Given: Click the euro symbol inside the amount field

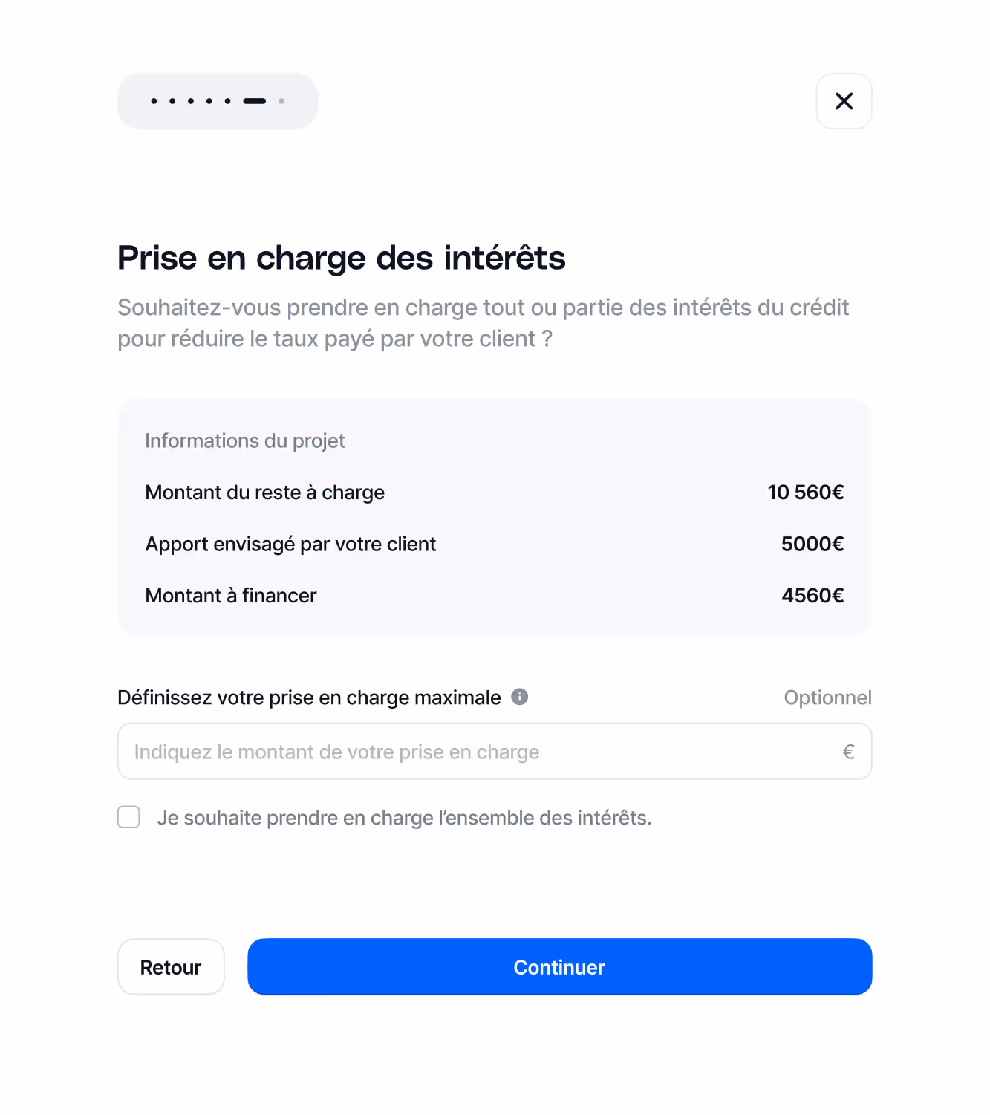Looking at the screenshot, I should coord(849,752).
